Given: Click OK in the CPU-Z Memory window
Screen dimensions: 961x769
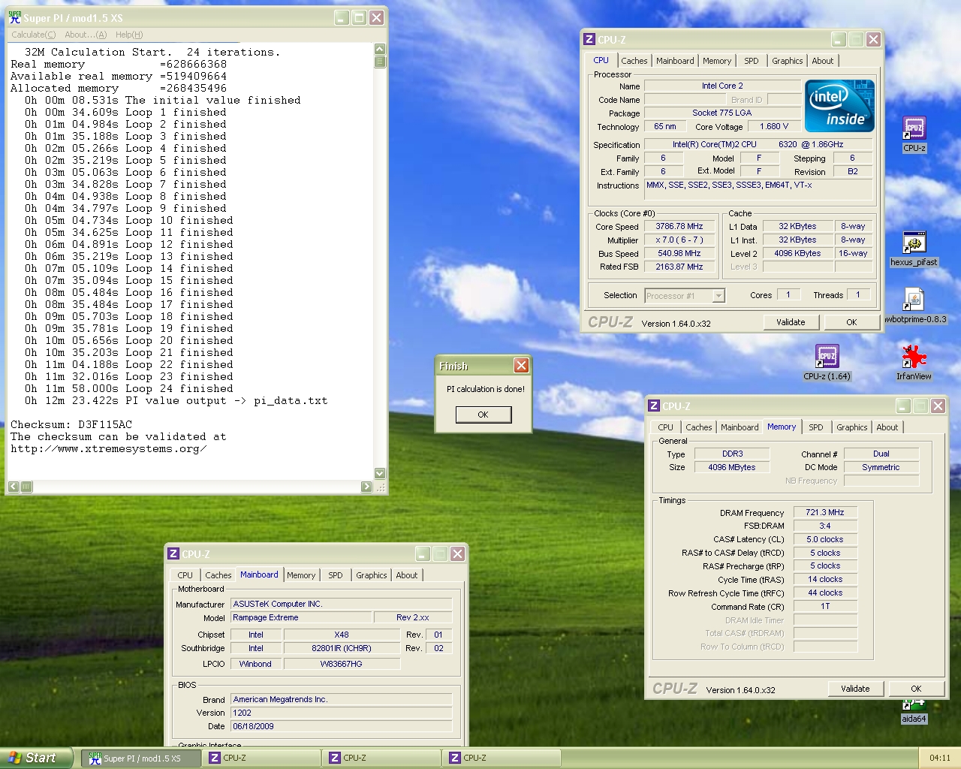Looking at the screenshot, I should [x=916, y=689].
